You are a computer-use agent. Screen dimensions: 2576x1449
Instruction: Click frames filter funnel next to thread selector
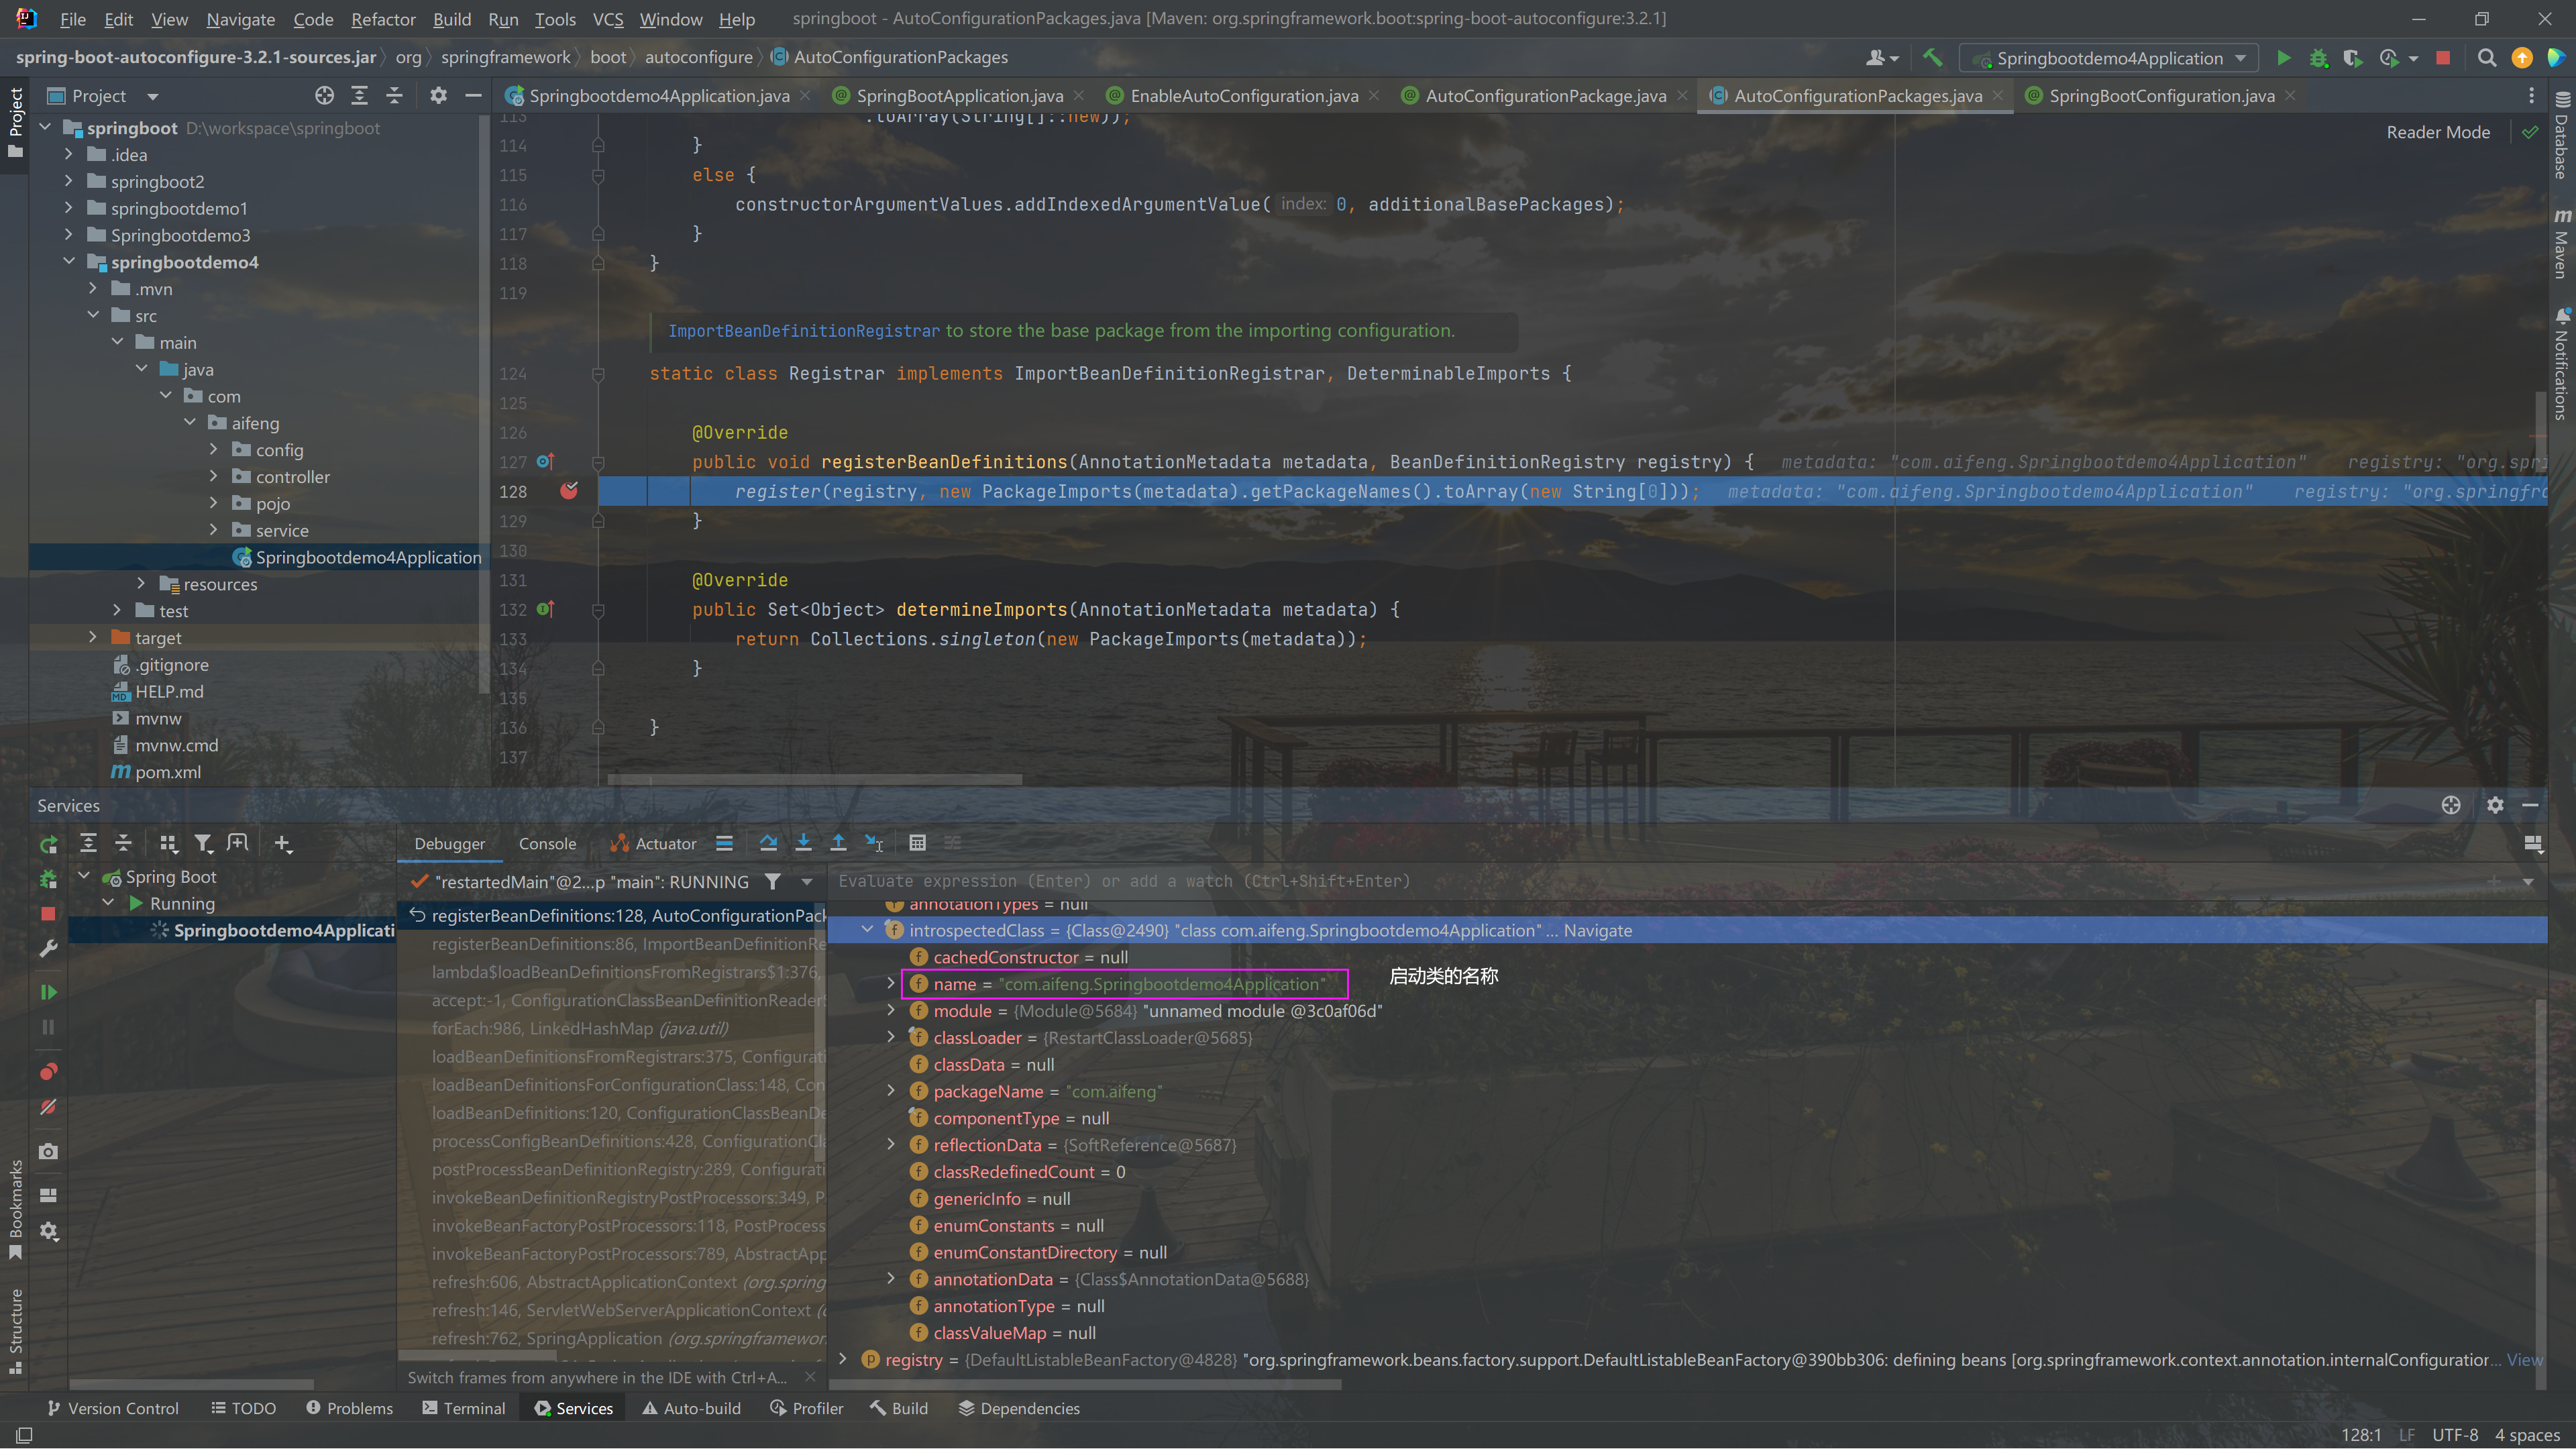[x=772, y=881]
